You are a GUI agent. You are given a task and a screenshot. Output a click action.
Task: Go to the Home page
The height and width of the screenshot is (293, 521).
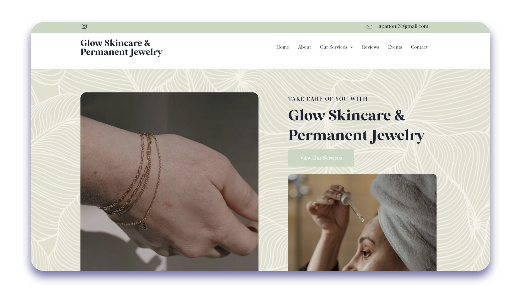(x=282, y=47)
